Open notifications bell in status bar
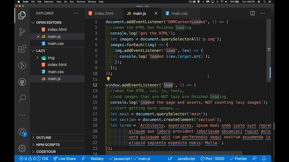289x162 pixels. (x=264, y=159)
